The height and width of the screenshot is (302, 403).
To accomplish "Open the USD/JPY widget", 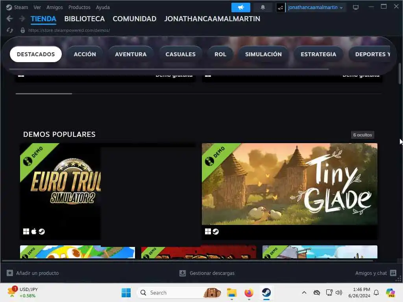I will click(x=22, y=293).
